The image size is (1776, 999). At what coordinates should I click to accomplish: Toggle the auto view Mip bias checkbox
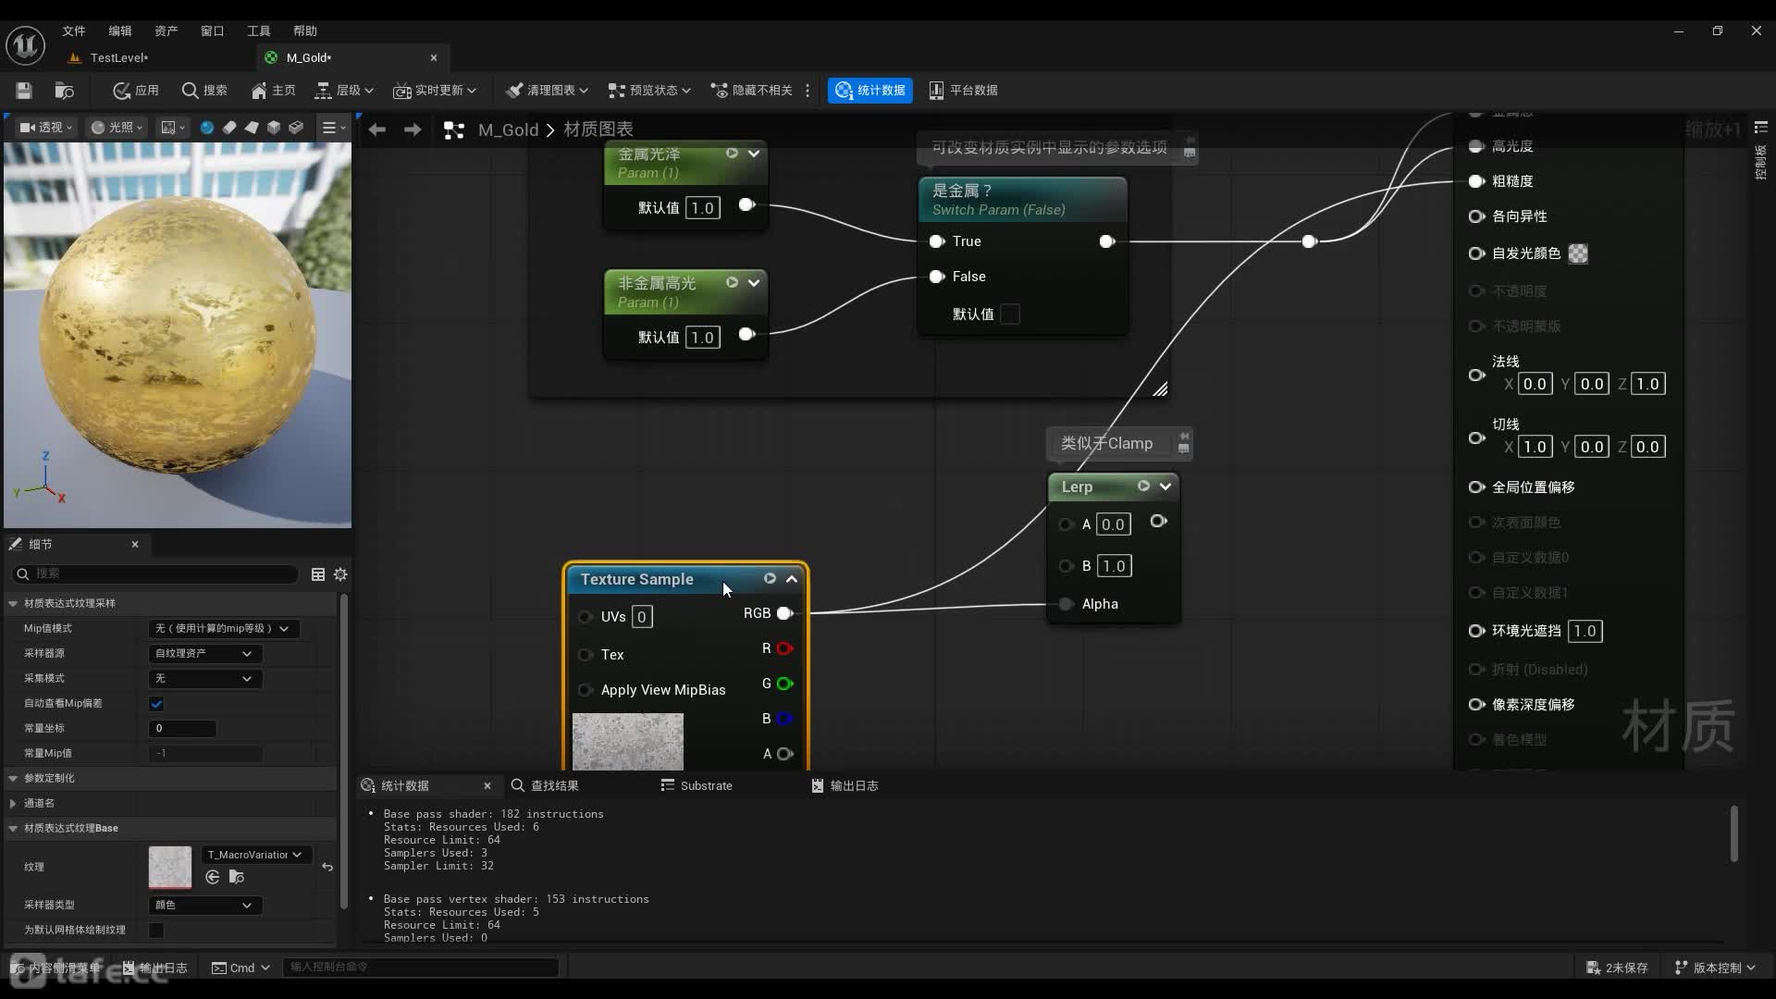point(156,704)
